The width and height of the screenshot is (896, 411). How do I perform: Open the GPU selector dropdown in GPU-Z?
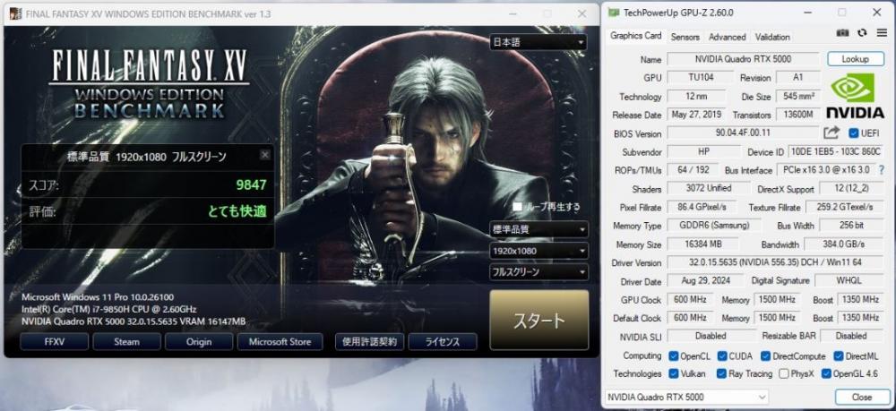[x=687, y=397]
